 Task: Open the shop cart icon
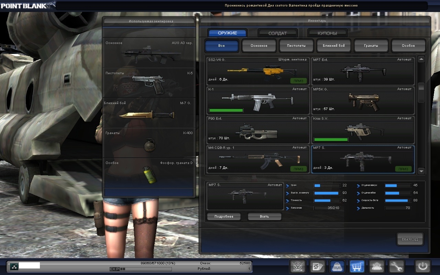tap(357, 266)
